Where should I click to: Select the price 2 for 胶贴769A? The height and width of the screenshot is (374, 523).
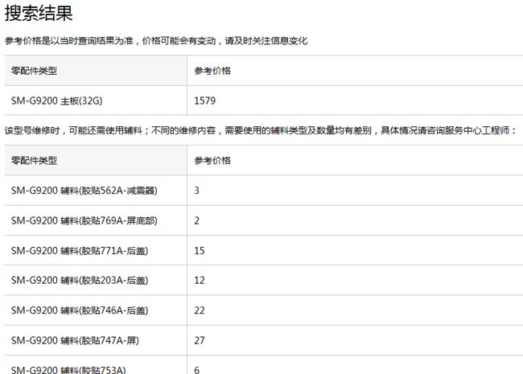(x=197, y=220)
